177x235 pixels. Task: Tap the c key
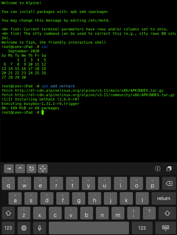(55, 213)
